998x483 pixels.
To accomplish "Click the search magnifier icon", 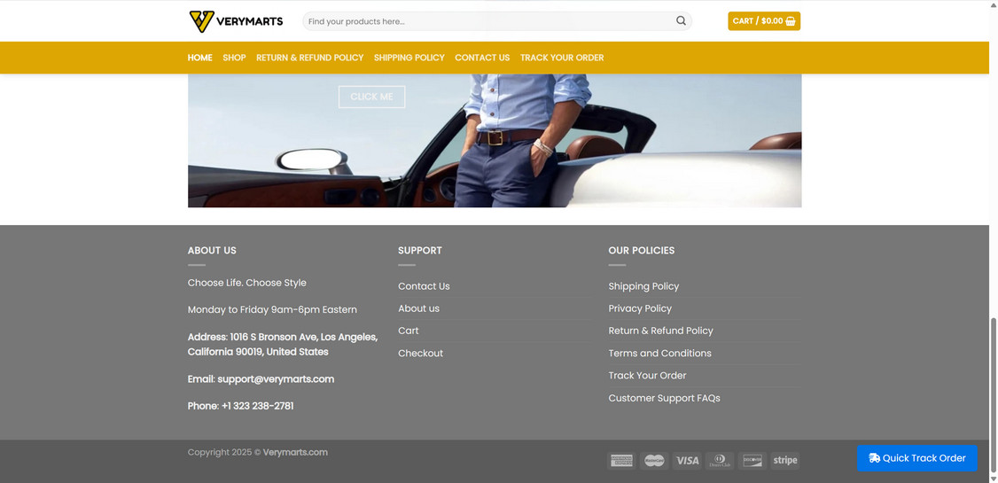I will [681, 21].
